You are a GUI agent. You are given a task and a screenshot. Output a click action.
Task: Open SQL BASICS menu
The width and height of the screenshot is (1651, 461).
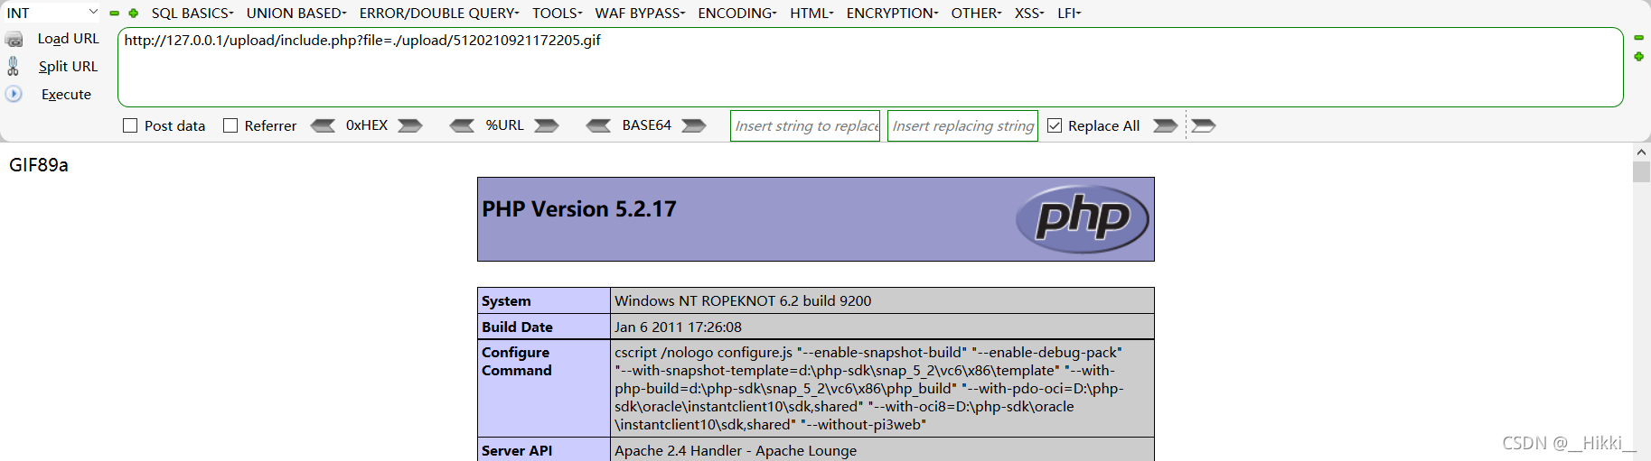coord(192,13)
